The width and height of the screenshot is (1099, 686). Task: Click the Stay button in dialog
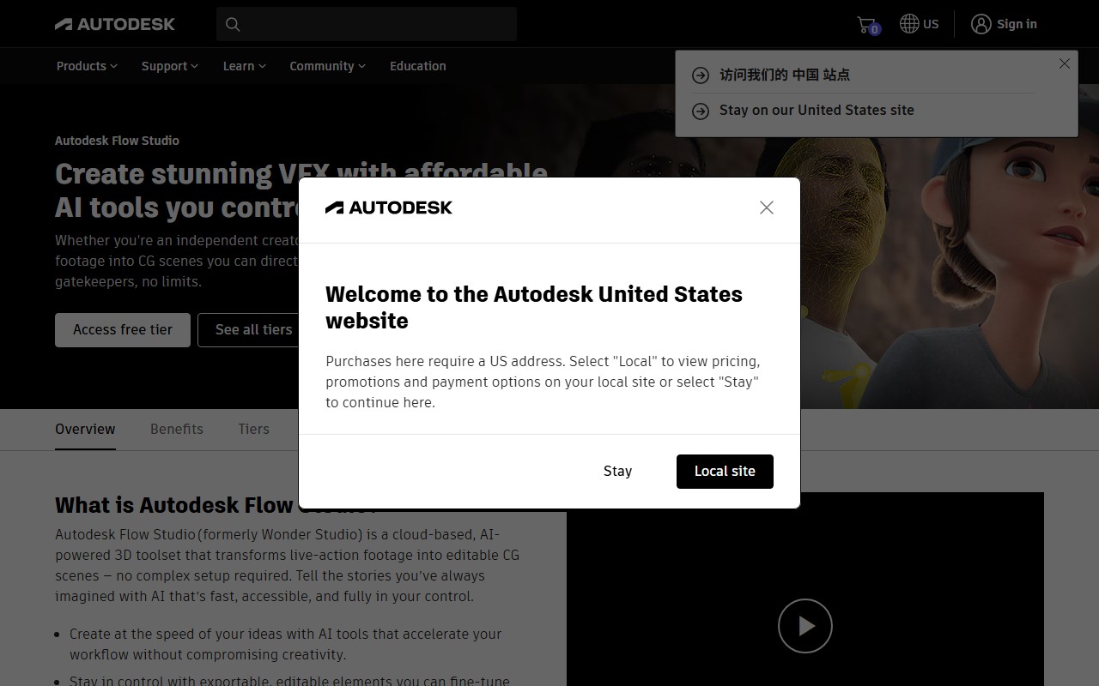pos(617,471)
